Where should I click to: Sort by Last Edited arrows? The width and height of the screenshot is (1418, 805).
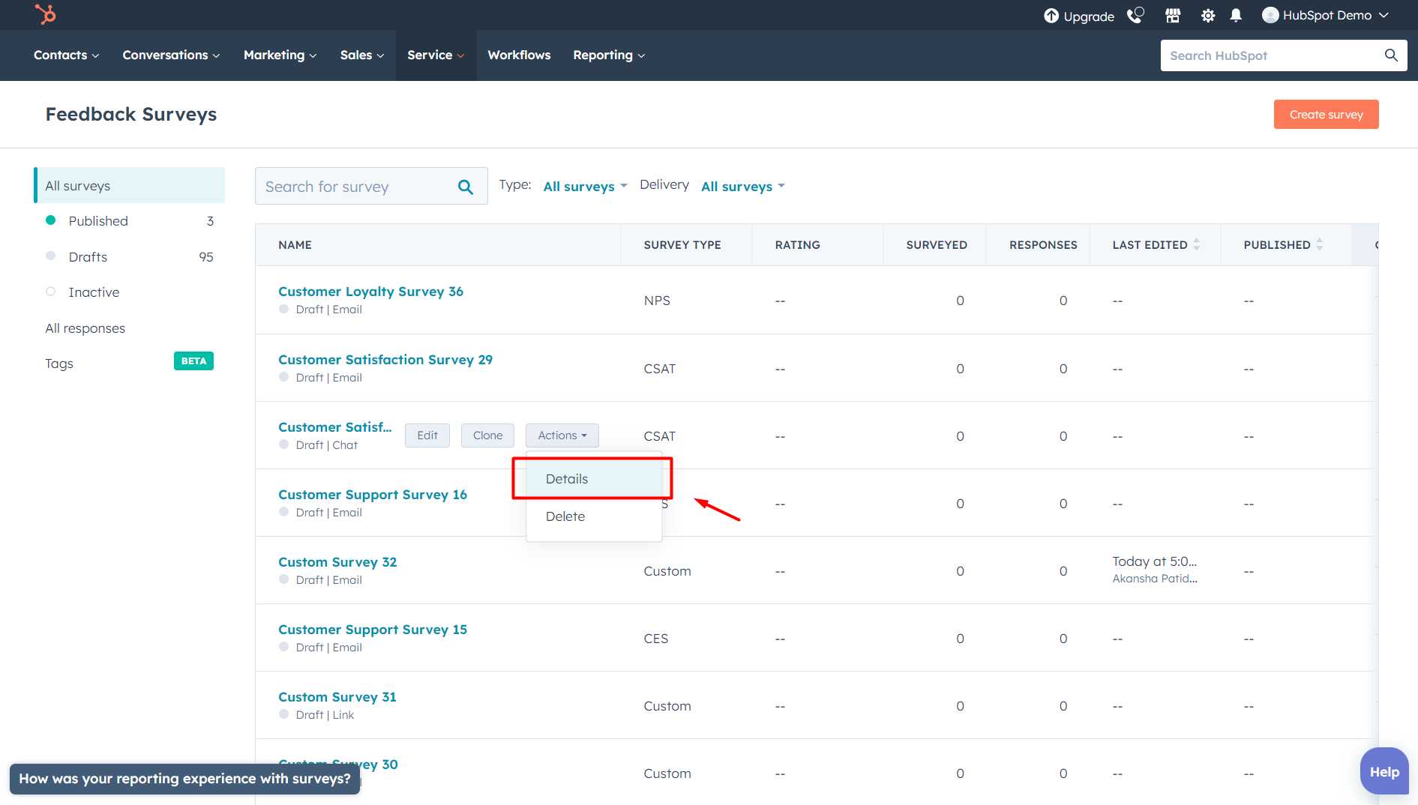1196,244
